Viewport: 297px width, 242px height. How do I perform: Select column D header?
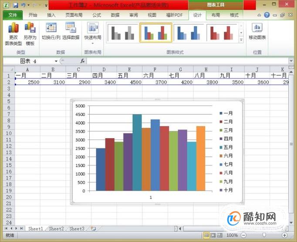click(x=104, y=69)
